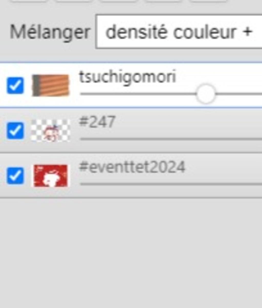Click the tsuchigomori striped orange layer thumbnail
262x308 pixels.
point(50,85)
